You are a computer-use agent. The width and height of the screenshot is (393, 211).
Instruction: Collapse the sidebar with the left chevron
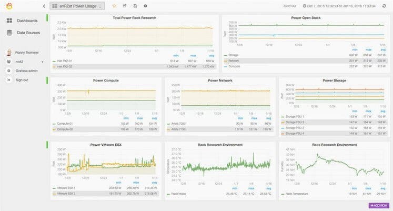tap(44, 6)
